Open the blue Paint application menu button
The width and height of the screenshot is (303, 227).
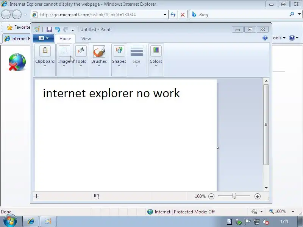[x=44, y=38]
